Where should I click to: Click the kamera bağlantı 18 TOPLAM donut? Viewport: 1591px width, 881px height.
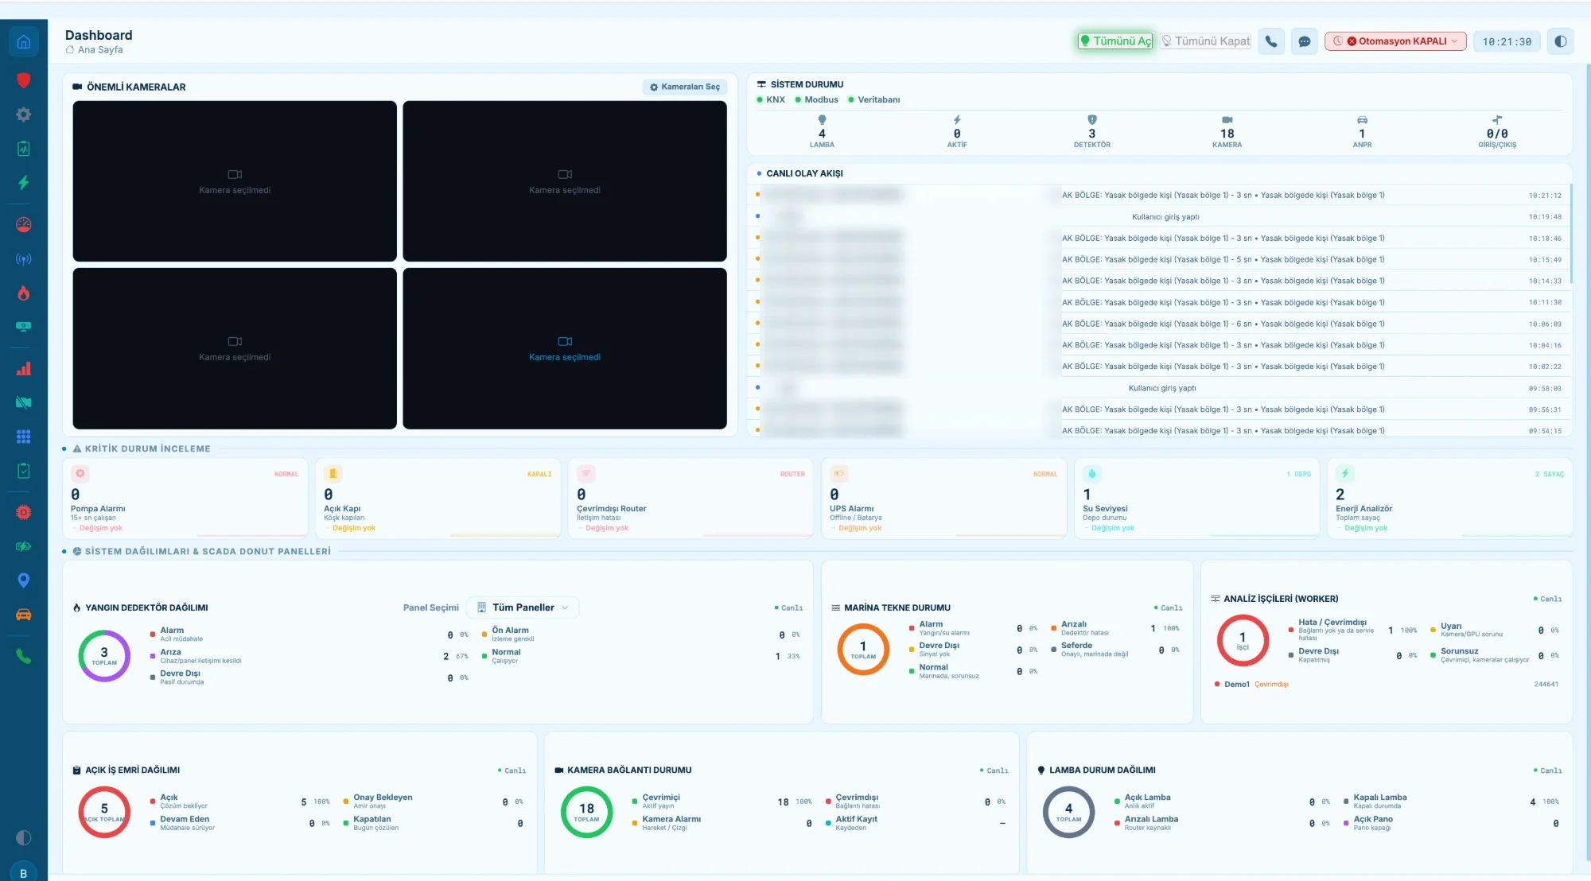(x=587, y=812)
